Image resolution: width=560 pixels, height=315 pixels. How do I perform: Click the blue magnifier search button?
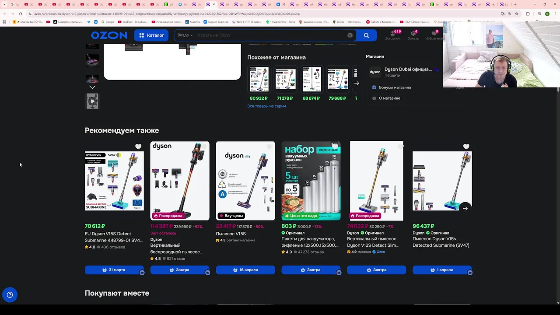click(366, 35)
